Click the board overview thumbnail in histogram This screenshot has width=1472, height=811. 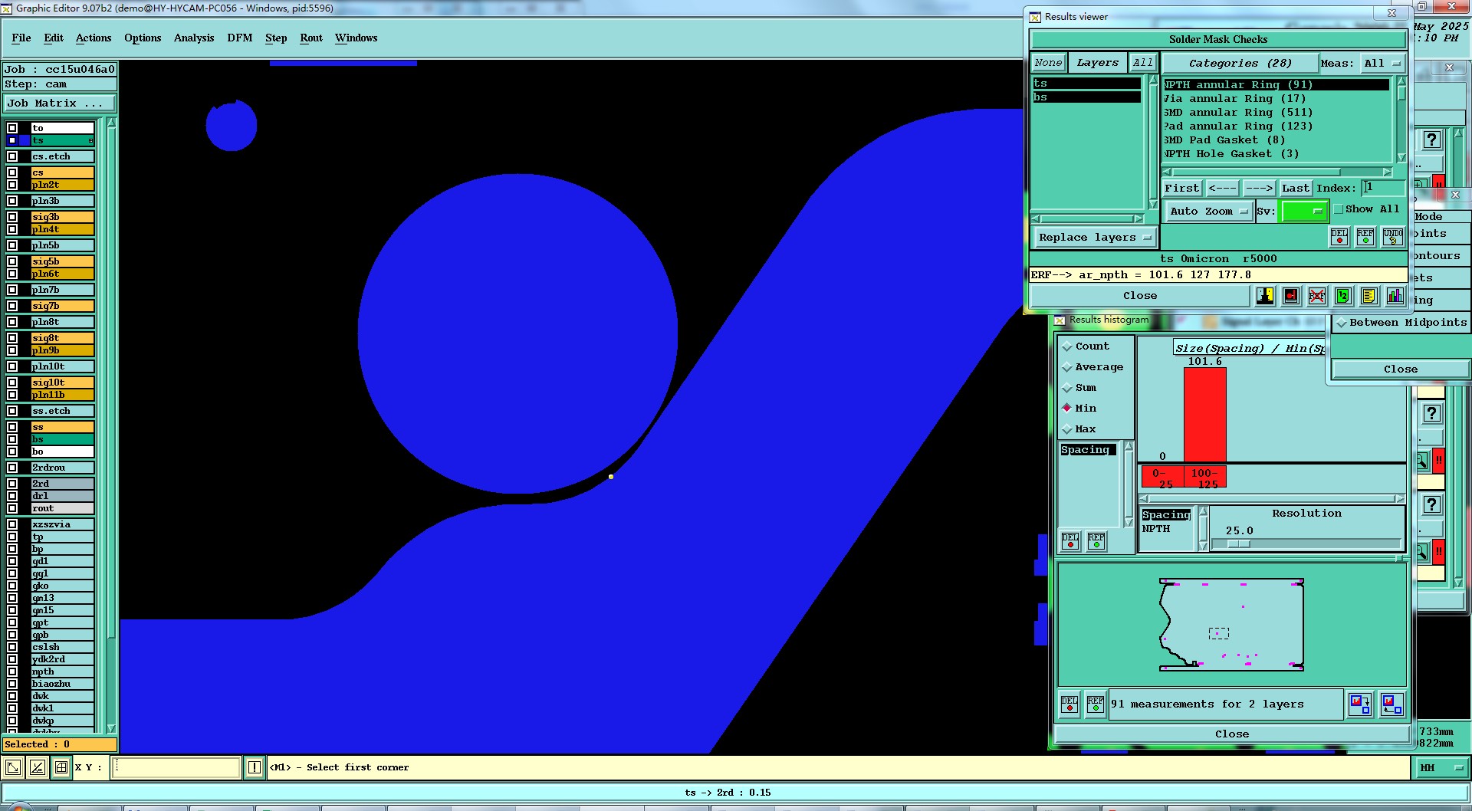point(1232,624)
